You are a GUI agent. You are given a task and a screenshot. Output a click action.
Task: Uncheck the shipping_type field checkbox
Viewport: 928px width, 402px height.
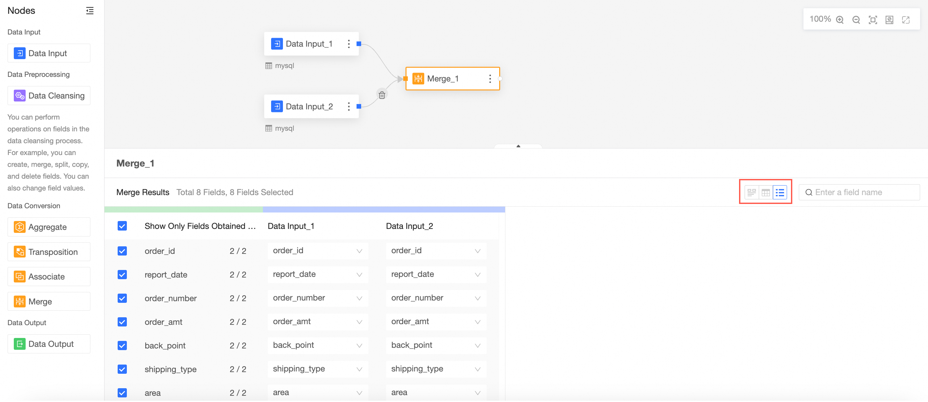[122, 369]
